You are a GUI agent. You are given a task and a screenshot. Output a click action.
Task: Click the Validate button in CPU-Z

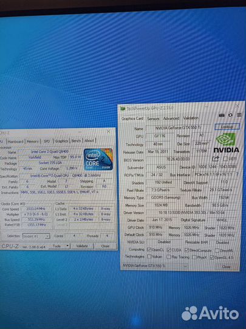click(x=82, y=246)
